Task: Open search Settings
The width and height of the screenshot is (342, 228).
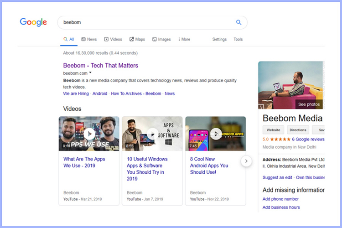Action: click(219, 39)
